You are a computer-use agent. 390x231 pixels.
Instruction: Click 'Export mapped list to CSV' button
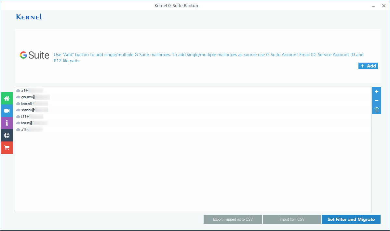[x=233, y=219]
